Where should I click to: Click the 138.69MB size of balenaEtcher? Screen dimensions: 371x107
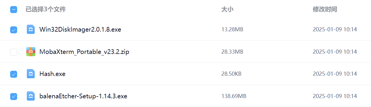234,96
